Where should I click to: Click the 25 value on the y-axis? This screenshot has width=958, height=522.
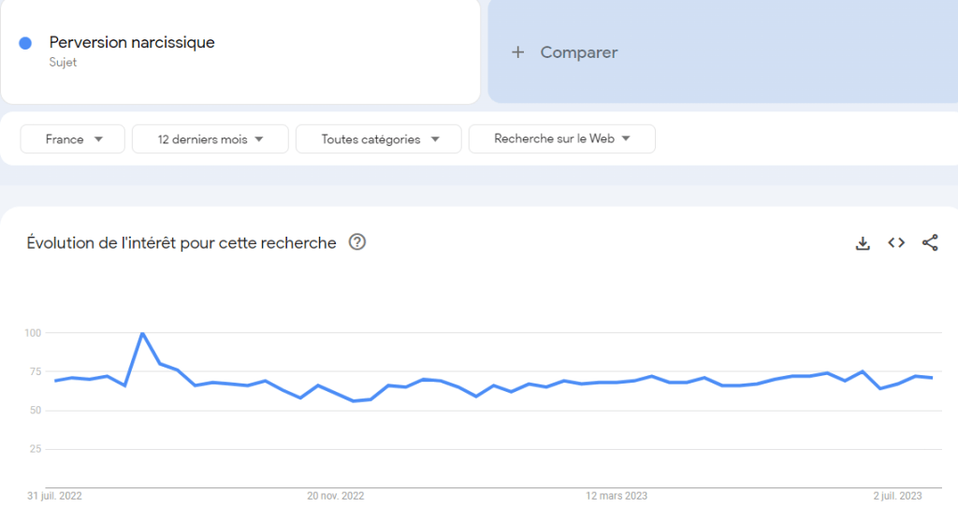(36, 449)
